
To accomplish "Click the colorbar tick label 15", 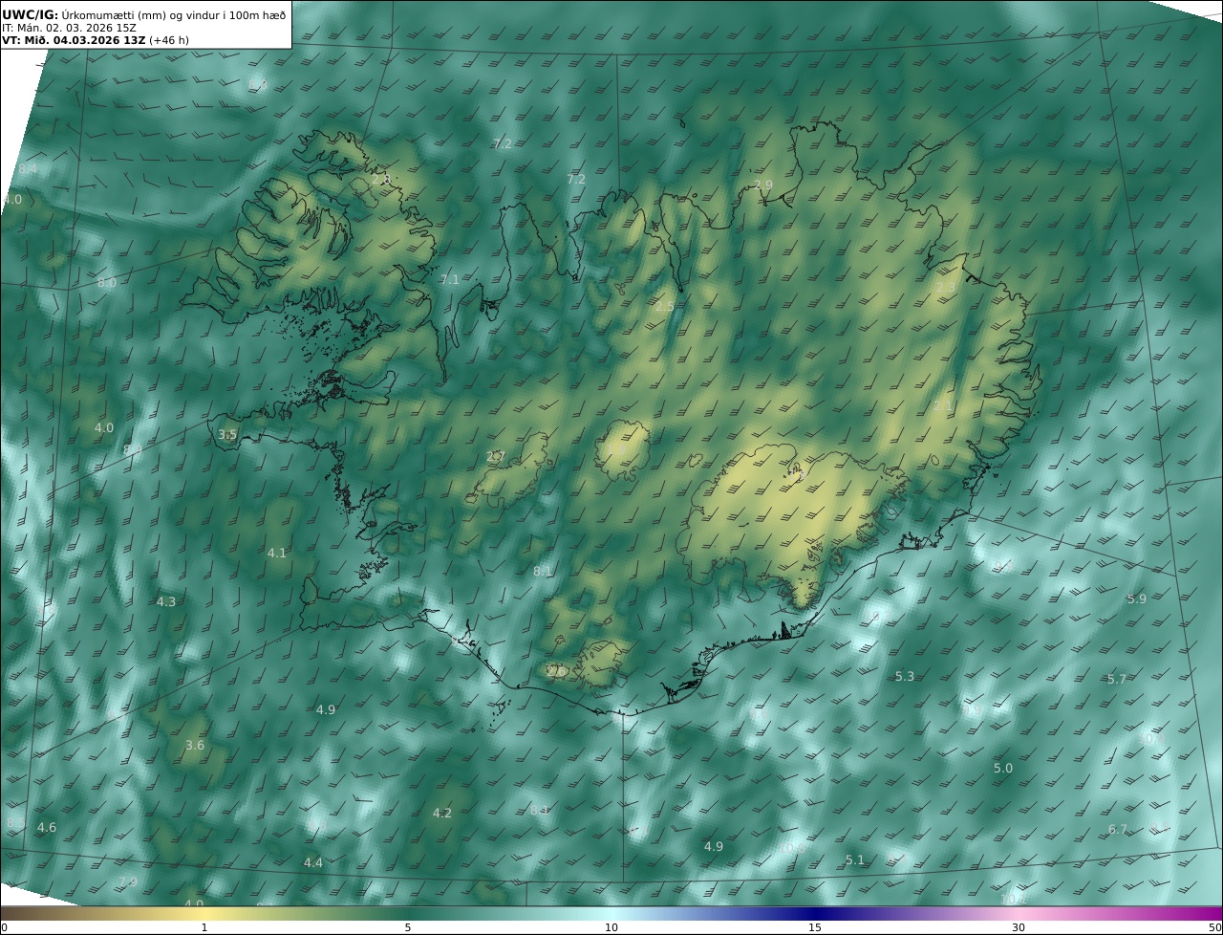I will pos(815,928).
